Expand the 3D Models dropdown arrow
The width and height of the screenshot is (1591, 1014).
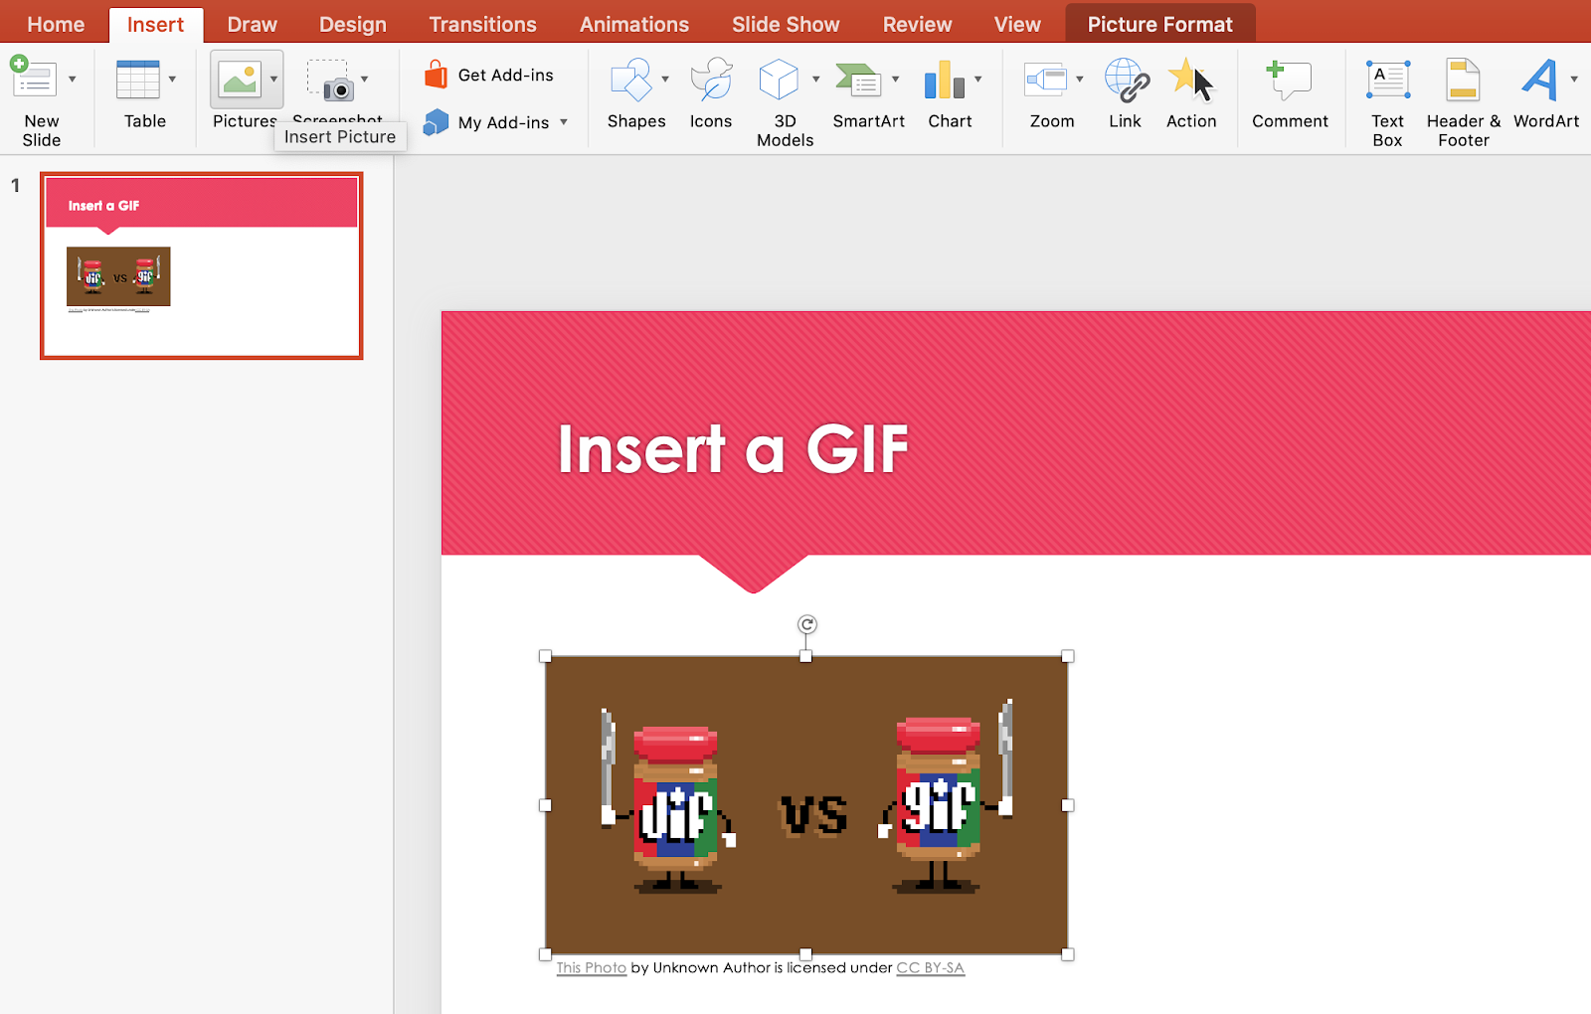pyautogui.click(x=815, y=79)
